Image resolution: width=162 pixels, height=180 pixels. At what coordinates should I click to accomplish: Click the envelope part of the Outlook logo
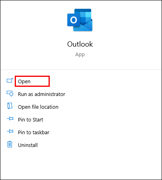point(84,26)
